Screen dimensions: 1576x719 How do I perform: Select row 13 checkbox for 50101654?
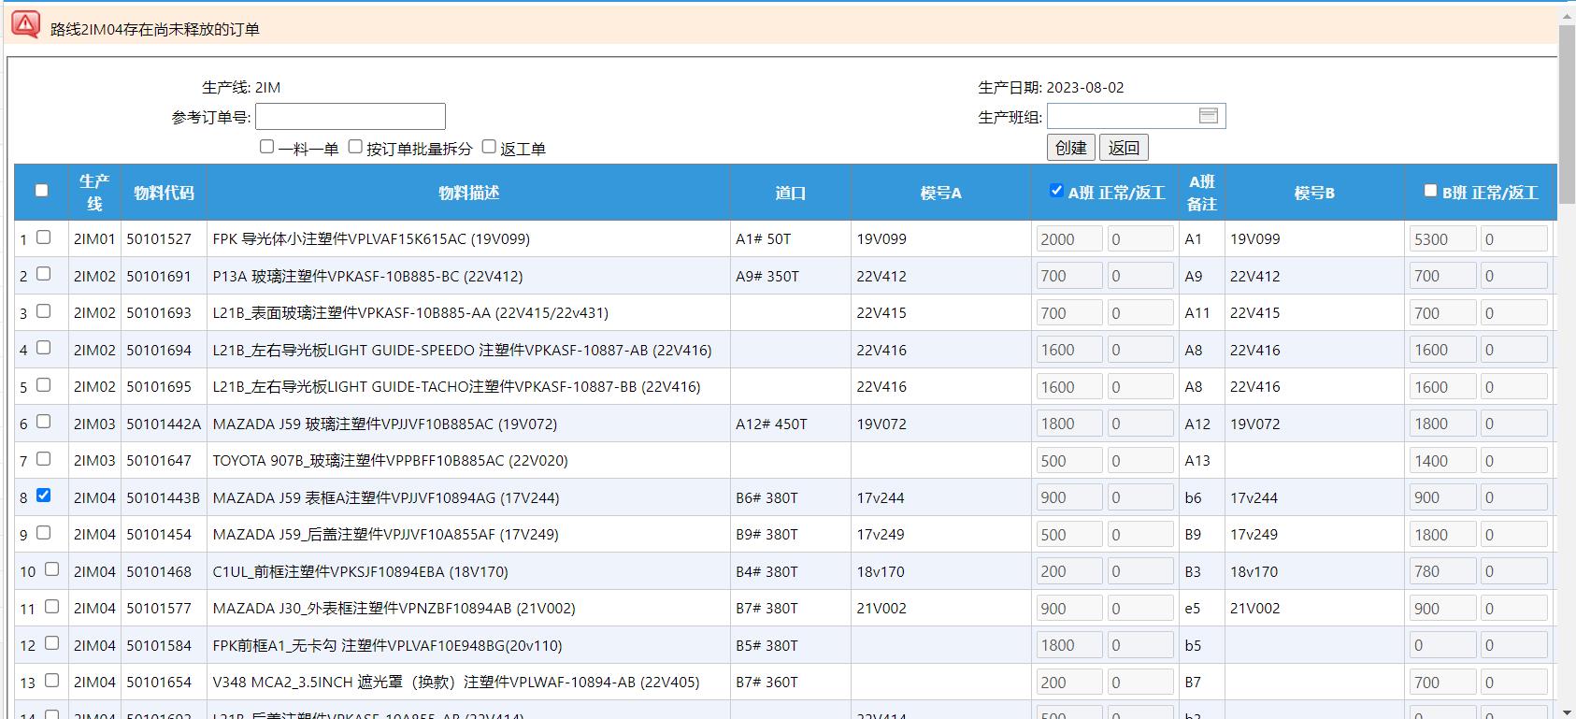click(51, 681)
